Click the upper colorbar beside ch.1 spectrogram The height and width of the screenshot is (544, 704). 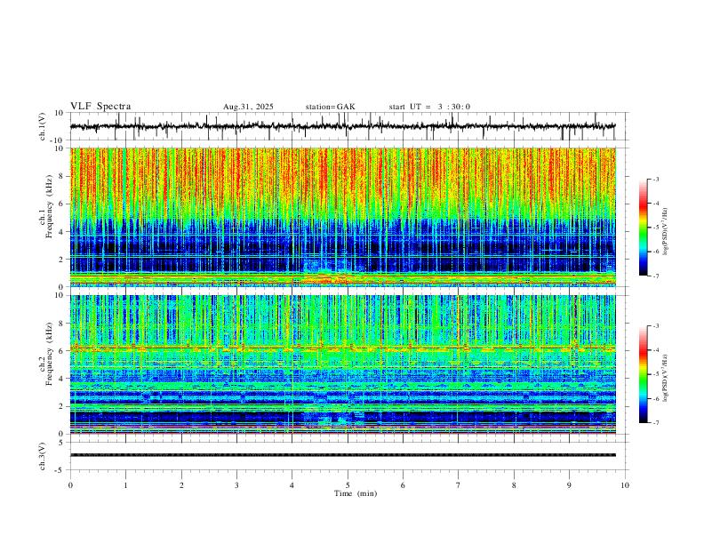click(x=643, y=228)
